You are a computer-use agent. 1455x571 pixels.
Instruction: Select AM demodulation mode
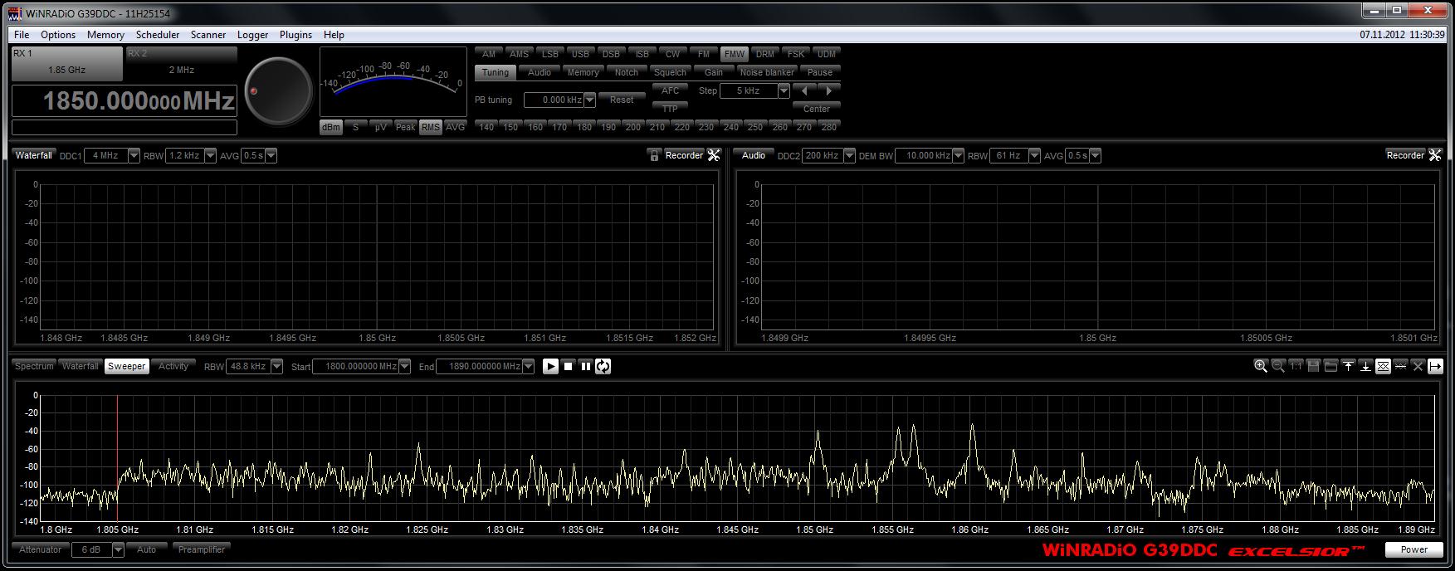pos(489,54)
